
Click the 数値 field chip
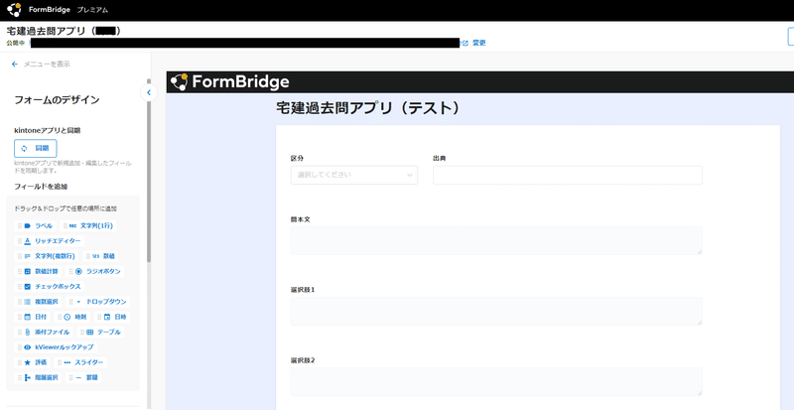(x=102, y=256)
